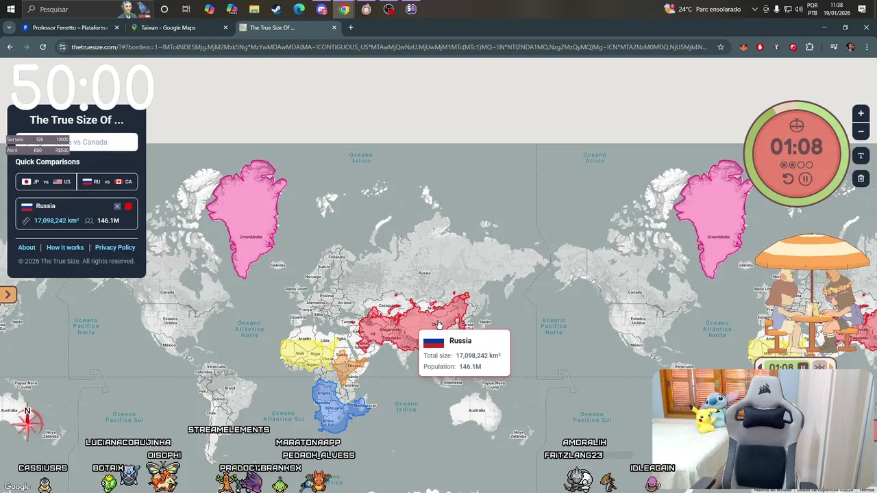Open the Chrome profile avatar
This screenshot has width=877, height=493.
850,47
